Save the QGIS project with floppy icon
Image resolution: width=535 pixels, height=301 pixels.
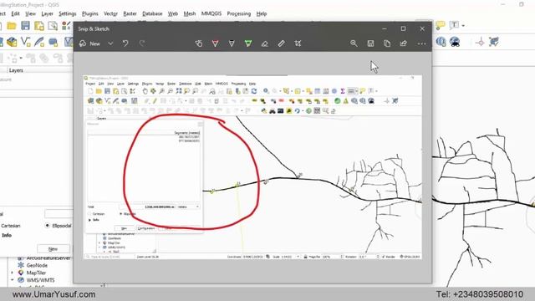pyautogui.click(x=25, y=26)
